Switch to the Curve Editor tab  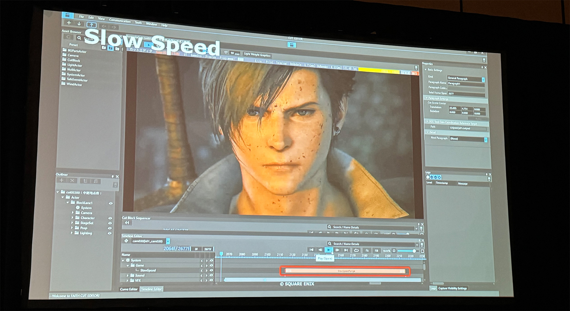coord(129,289)
